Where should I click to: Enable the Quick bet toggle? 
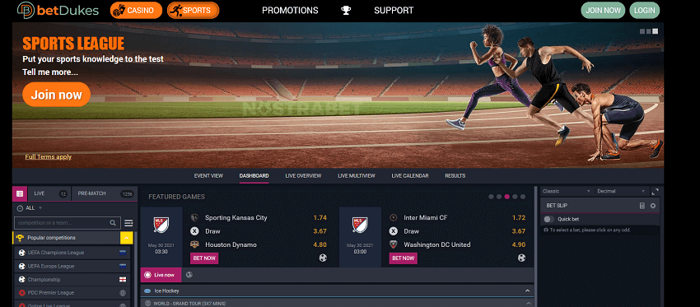[x=549, y=219]
